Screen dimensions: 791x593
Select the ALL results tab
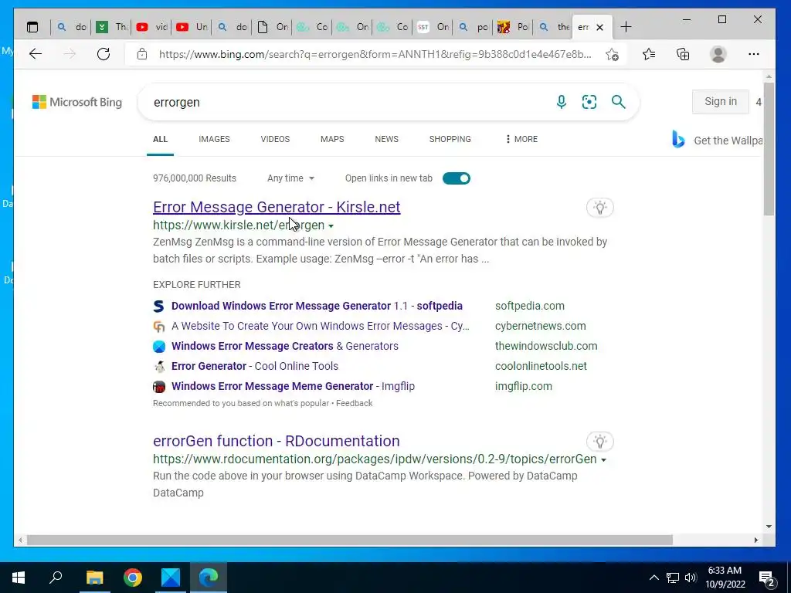pos(160,139)
